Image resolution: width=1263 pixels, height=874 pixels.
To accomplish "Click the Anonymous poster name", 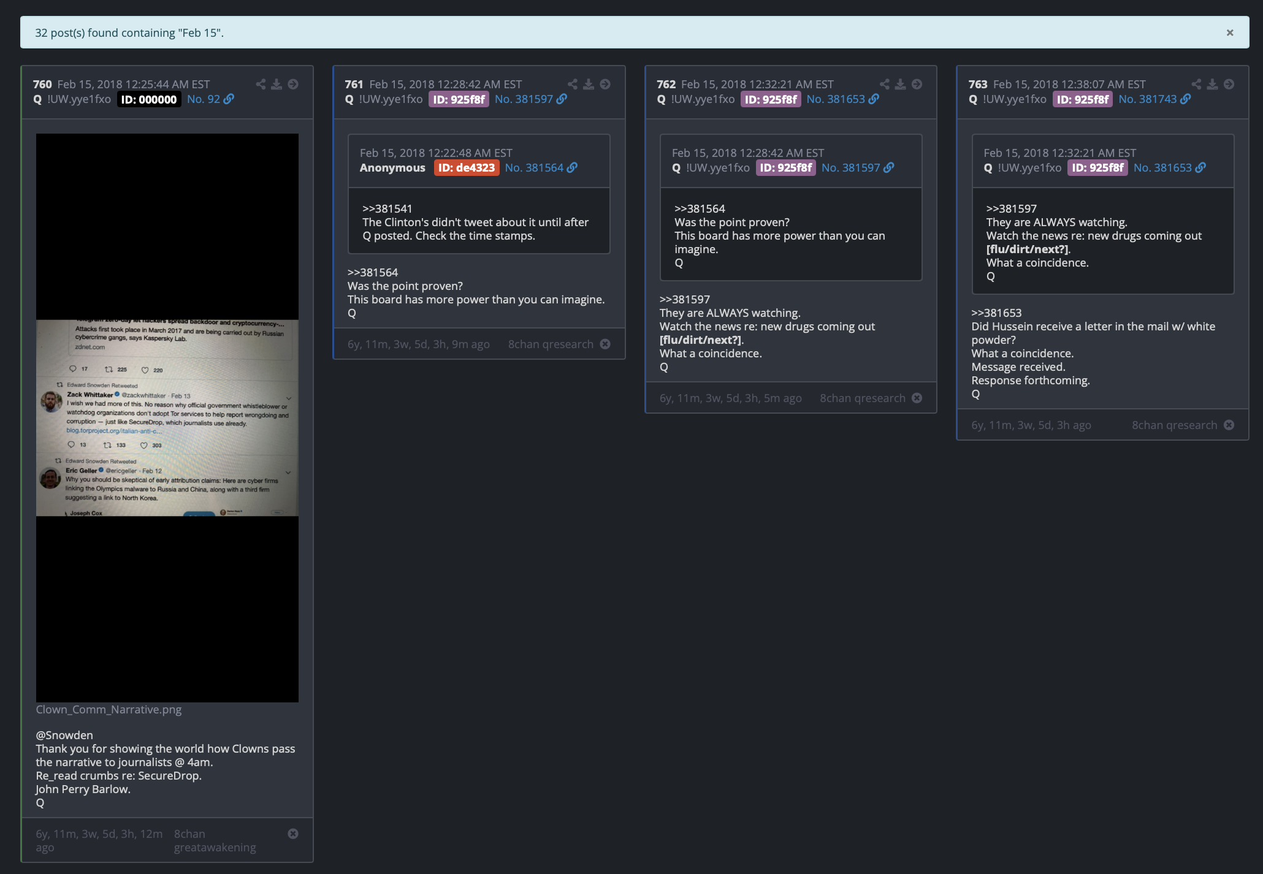I will pos(392,167).
